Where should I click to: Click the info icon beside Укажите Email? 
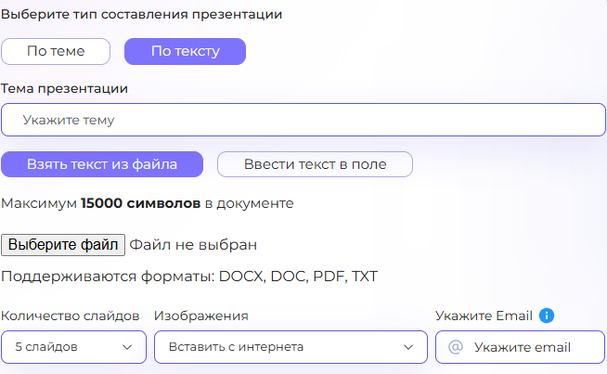(x=547, y=316)
